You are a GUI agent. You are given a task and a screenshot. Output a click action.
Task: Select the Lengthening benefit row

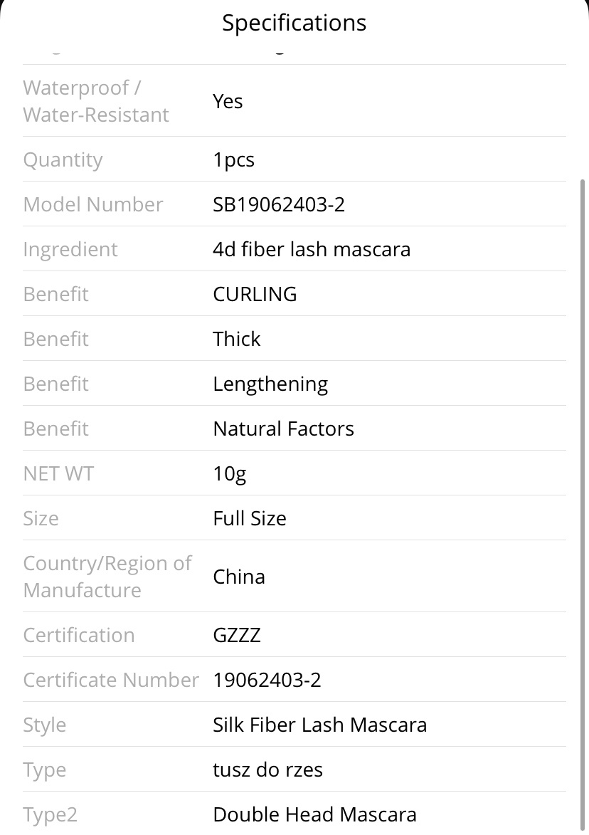click(294, 384)
